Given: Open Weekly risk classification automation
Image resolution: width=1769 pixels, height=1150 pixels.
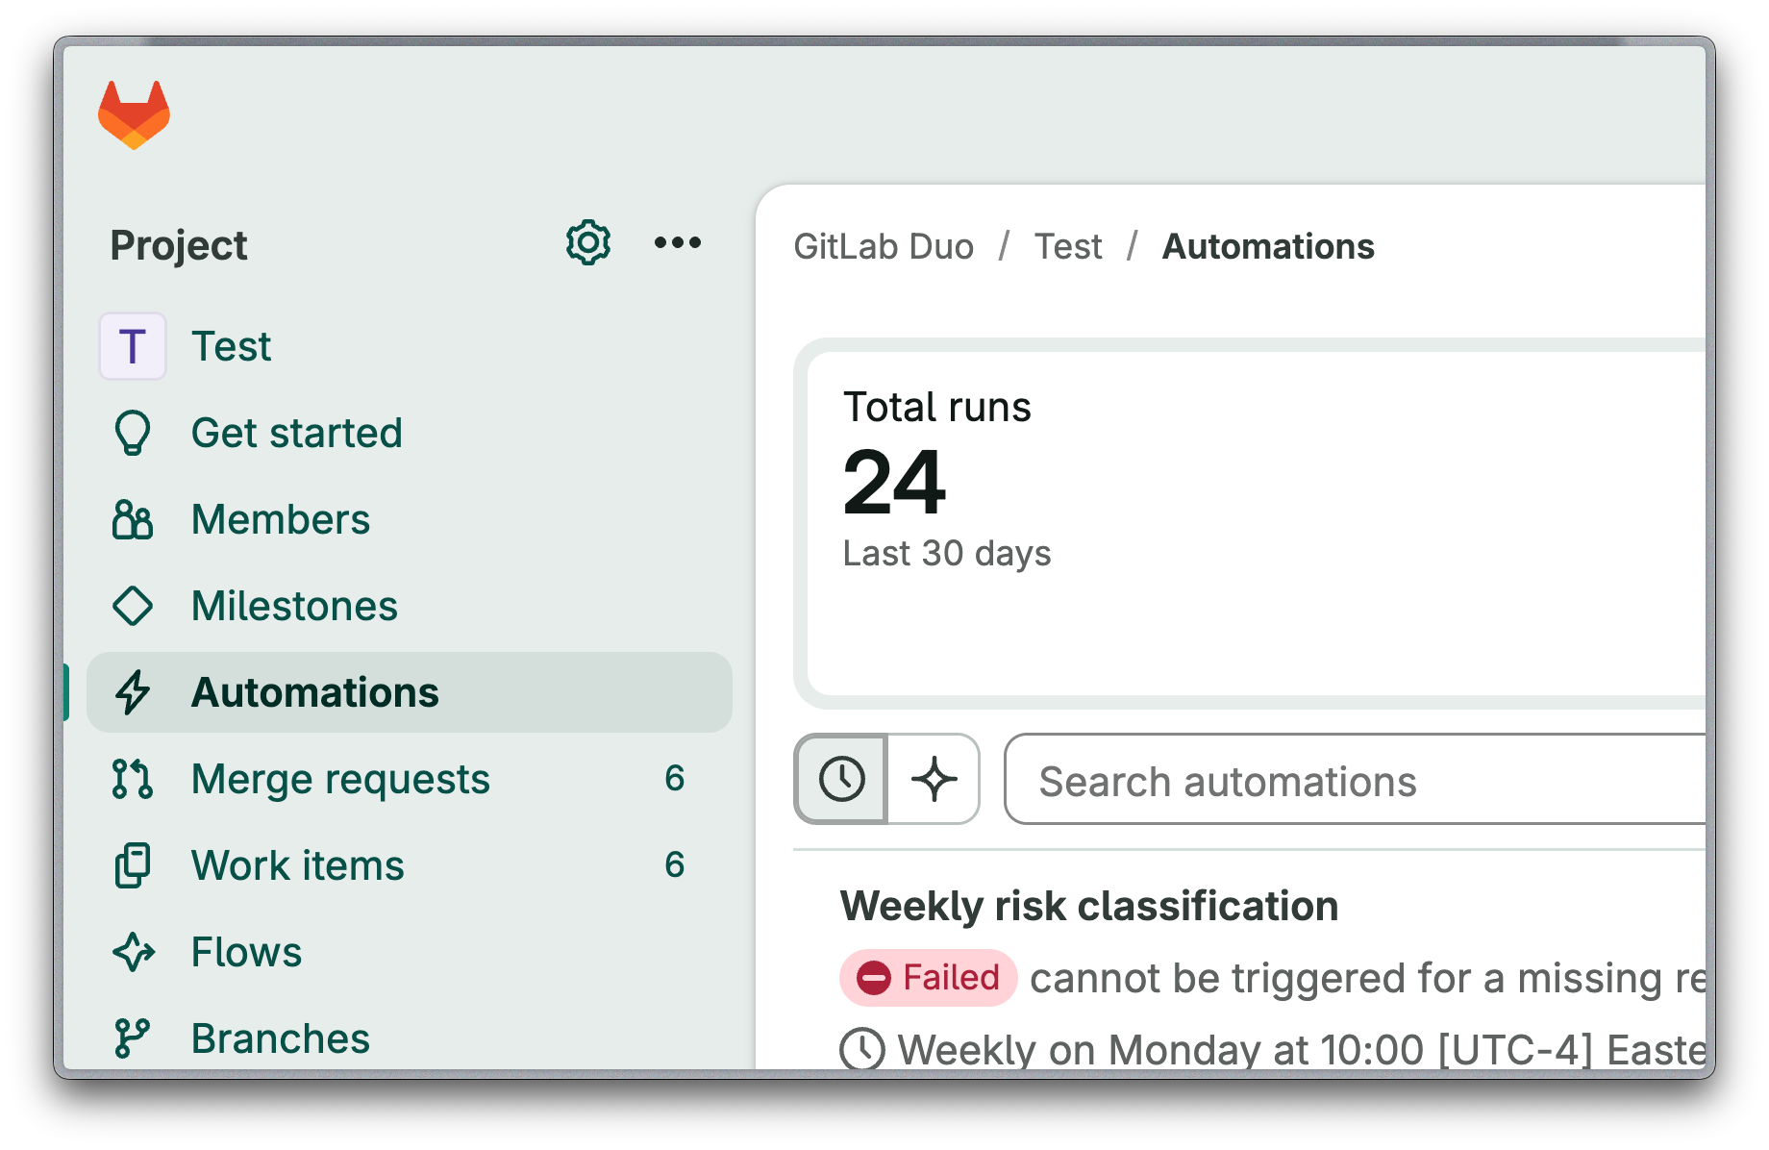Looking at the screenshot, I should [x=1089, y=906].
